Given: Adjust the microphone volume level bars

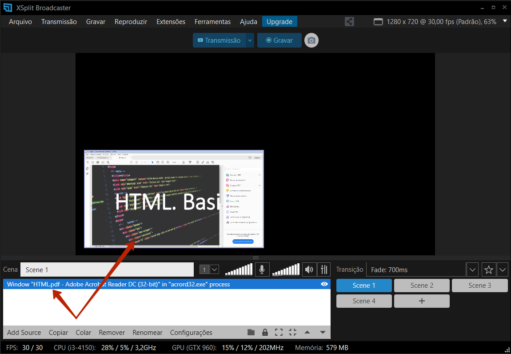Looking at the screenshot, I should [239, 270].
